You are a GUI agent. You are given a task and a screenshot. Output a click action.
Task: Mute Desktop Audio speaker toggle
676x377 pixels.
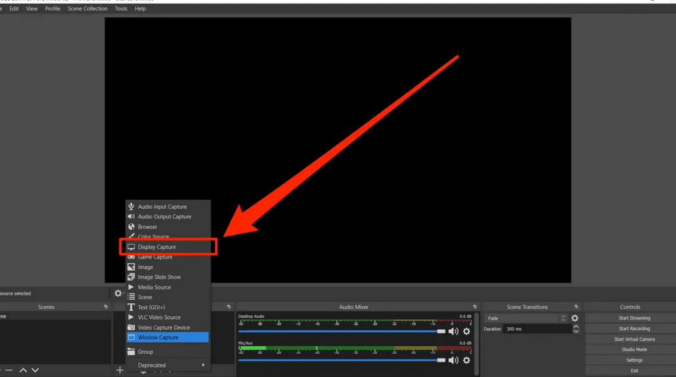click(x=453, y=331)
